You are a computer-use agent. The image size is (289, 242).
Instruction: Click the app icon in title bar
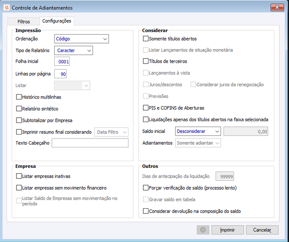(7, 8)
